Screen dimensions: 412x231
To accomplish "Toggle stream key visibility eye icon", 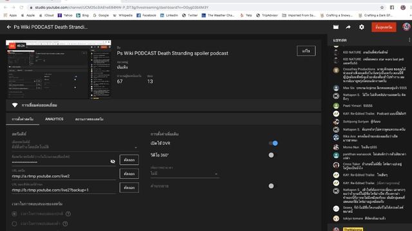I will (x=113, y=161).
